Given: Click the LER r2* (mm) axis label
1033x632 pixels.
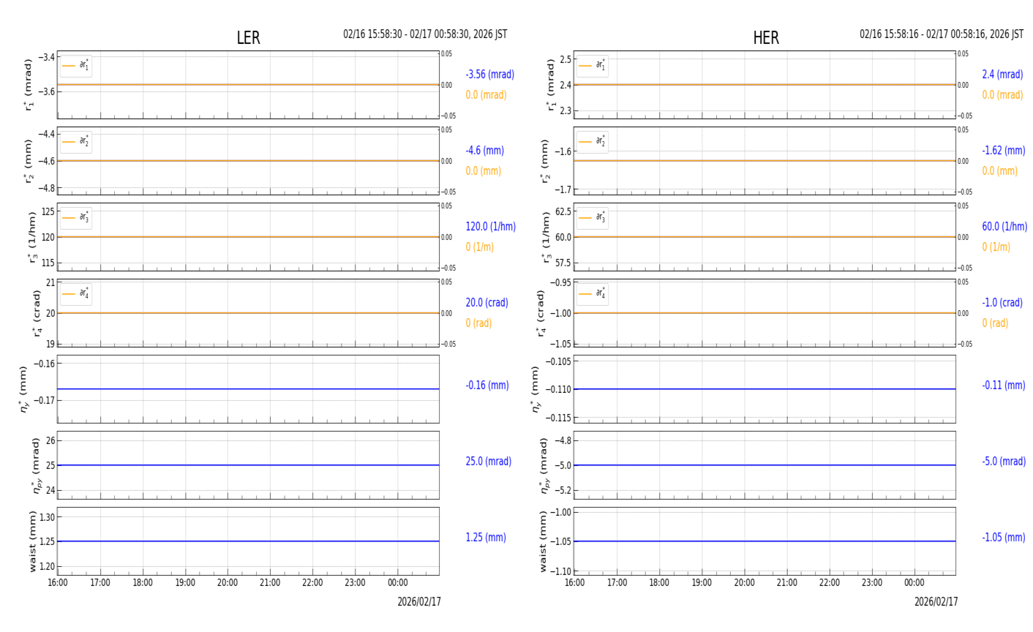Looking at the screenshot, I should [x=29, y=161].
